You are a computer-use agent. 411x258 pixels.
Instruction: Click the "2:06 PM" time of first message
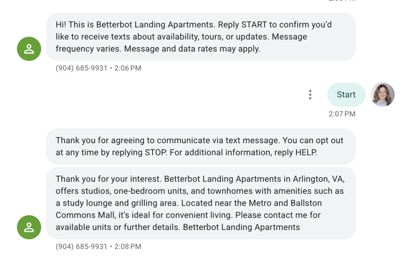128,69
